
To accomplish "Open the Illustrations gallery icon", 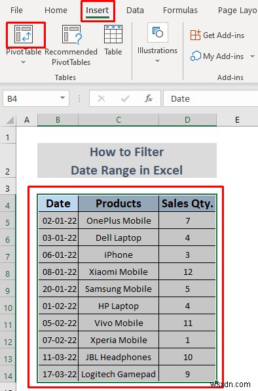I will (158, 32).
